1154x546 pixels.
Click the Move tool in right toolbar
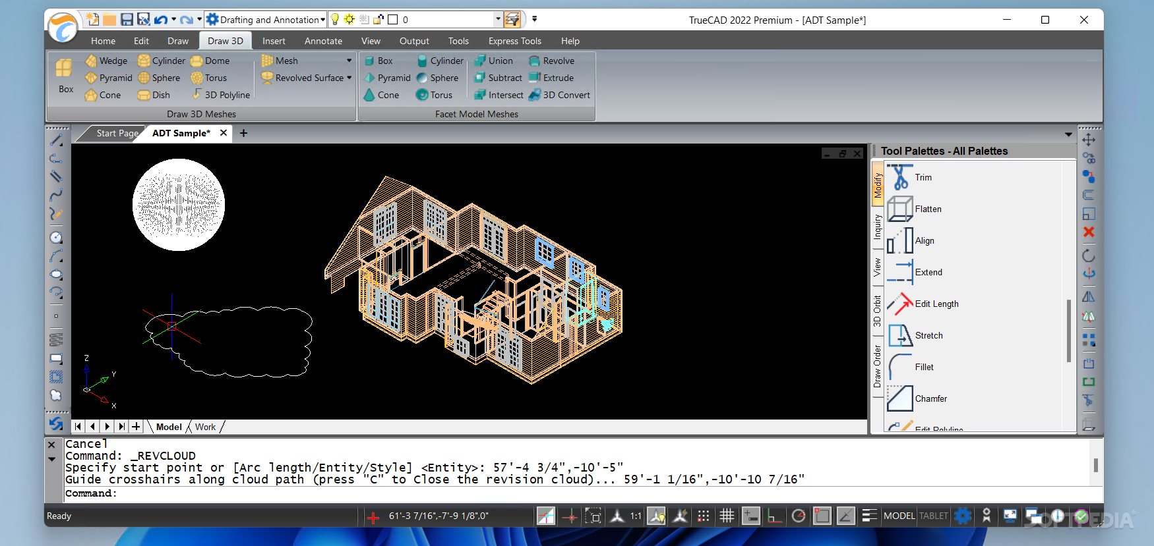click(x=1089, y=140)
